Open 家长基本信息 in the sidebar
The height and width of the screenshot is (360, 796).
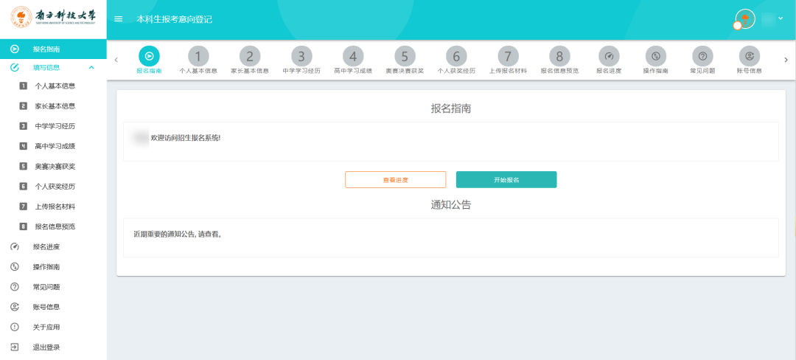tap(55, 106)
